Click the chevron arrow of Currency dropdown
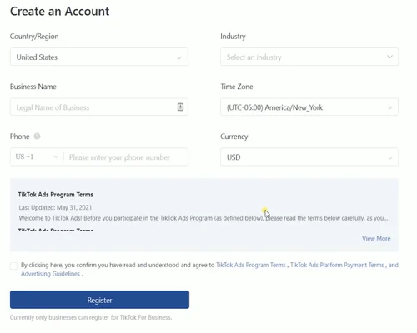The width and height of the screenshot is (417, 333). point(390,158)
